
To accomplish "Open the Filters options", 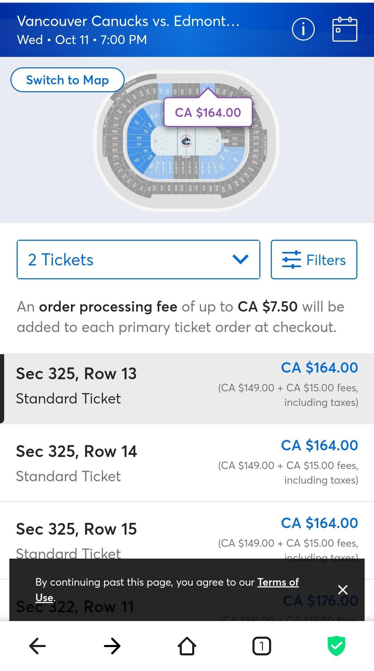I will pyautogui.click(x=314, y=260).
